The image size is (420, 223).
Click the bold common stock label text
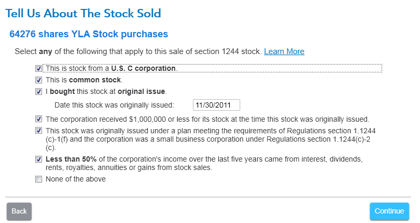(x=95, y=80)
